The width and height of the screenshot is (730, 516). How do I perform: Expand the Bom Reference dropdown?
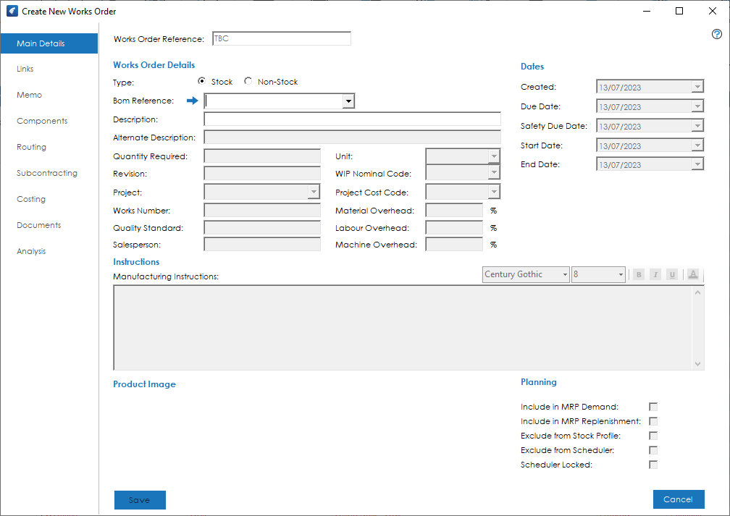348,101
